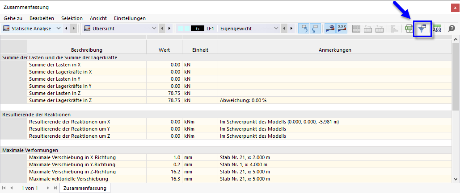Open the Einstellungen menu

130,18
